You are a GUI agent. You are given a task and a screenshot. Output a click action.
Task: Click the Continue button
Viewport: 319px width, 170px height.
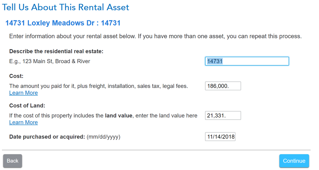click(294, 161)
